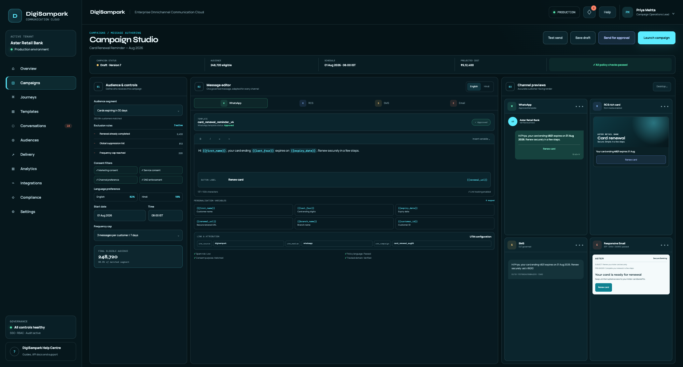Apply bold formatting in message editor
Viewport: 683px width, 367px height.
click(200, 139)
